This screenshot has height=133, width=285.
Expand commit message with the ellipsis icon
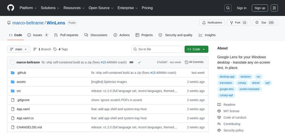point(131,62)
